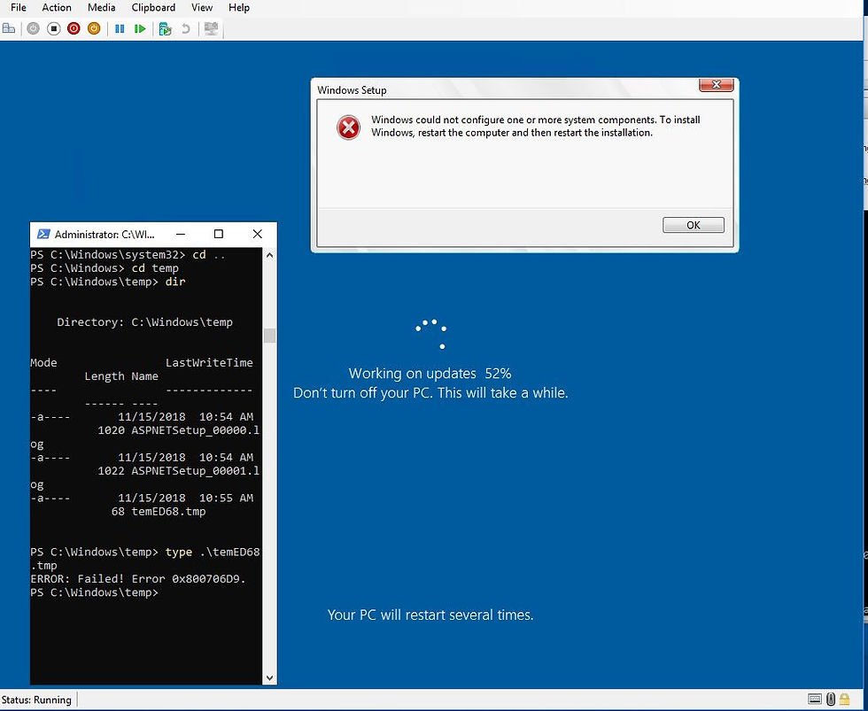Click the lock status bar icon
This screenshot has height=711, width=868.
[844, 699]
